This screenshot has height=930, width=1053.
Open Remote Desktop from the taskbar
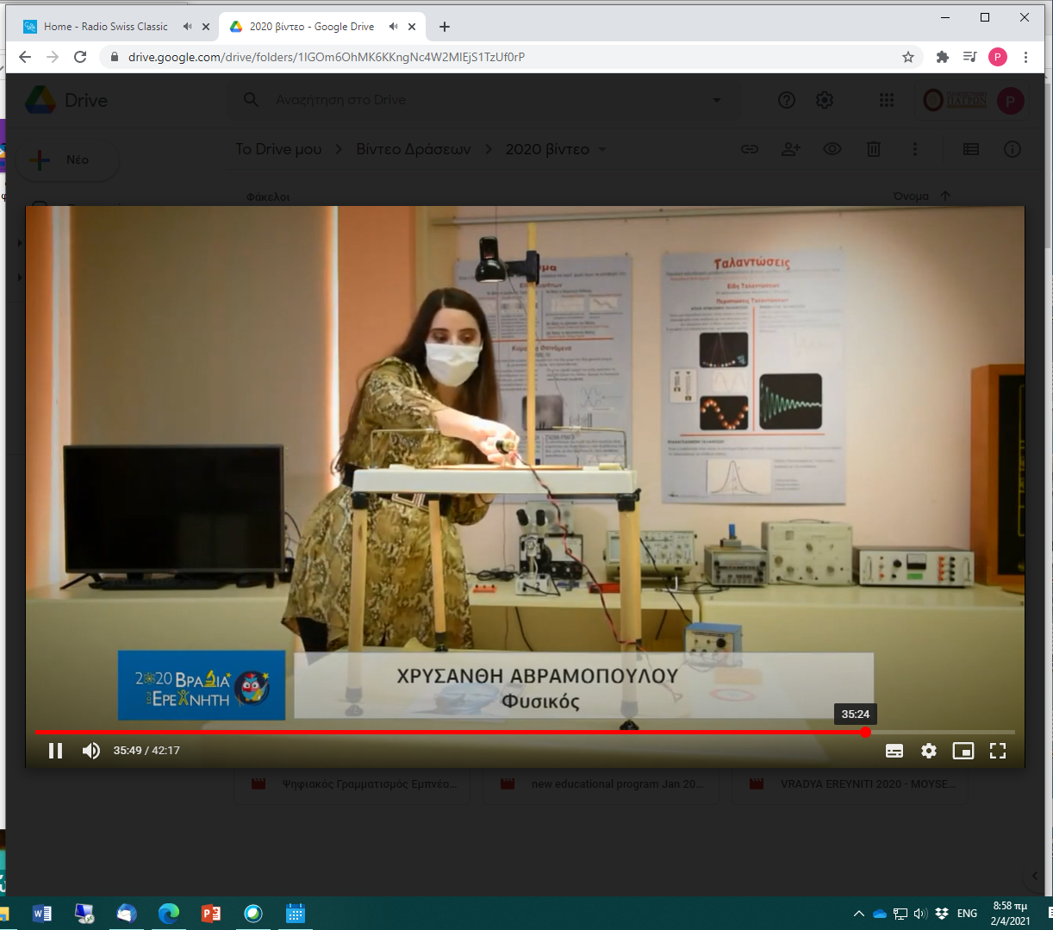pyautogui.click(x=84, y=914)
